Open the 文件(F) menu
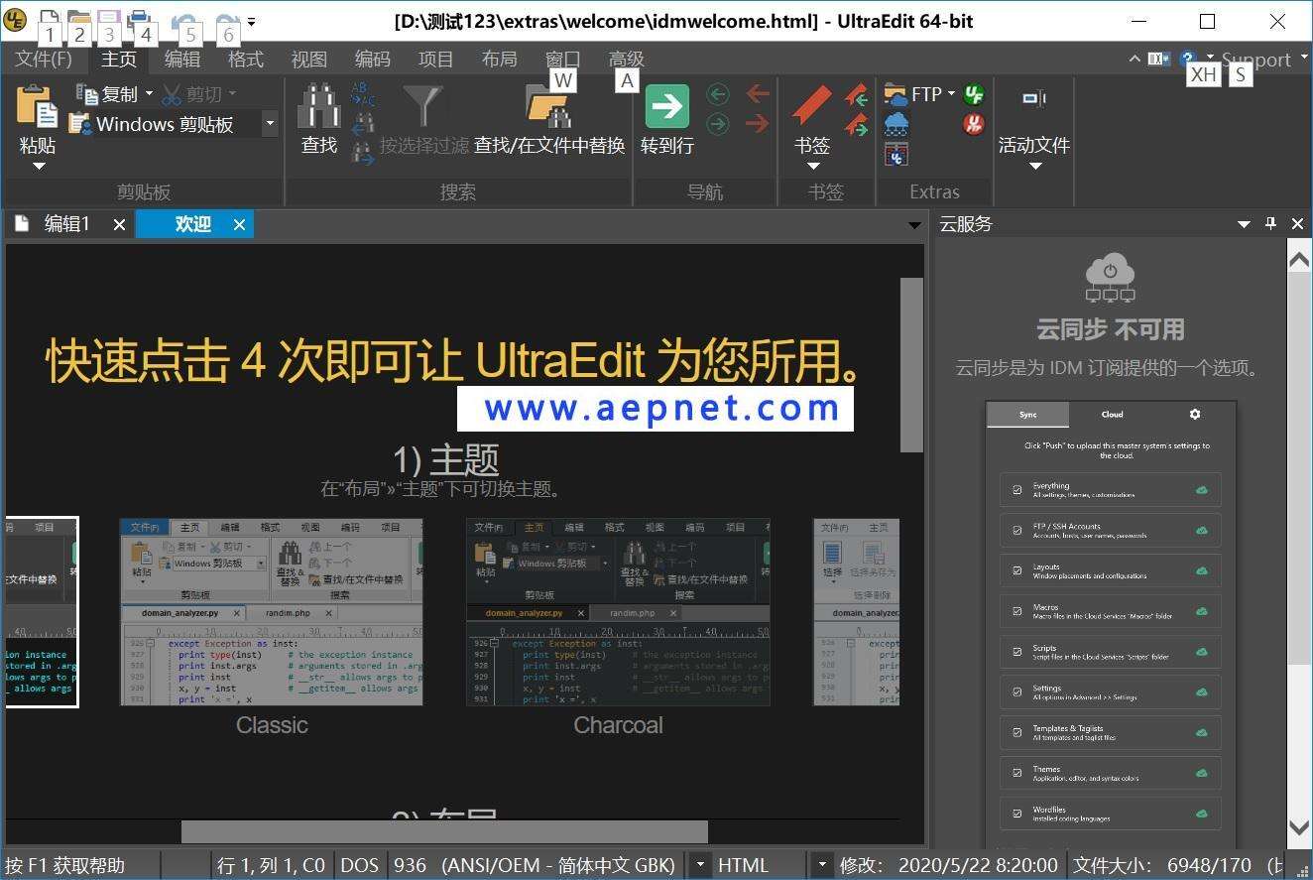 [x=44, y=59]
